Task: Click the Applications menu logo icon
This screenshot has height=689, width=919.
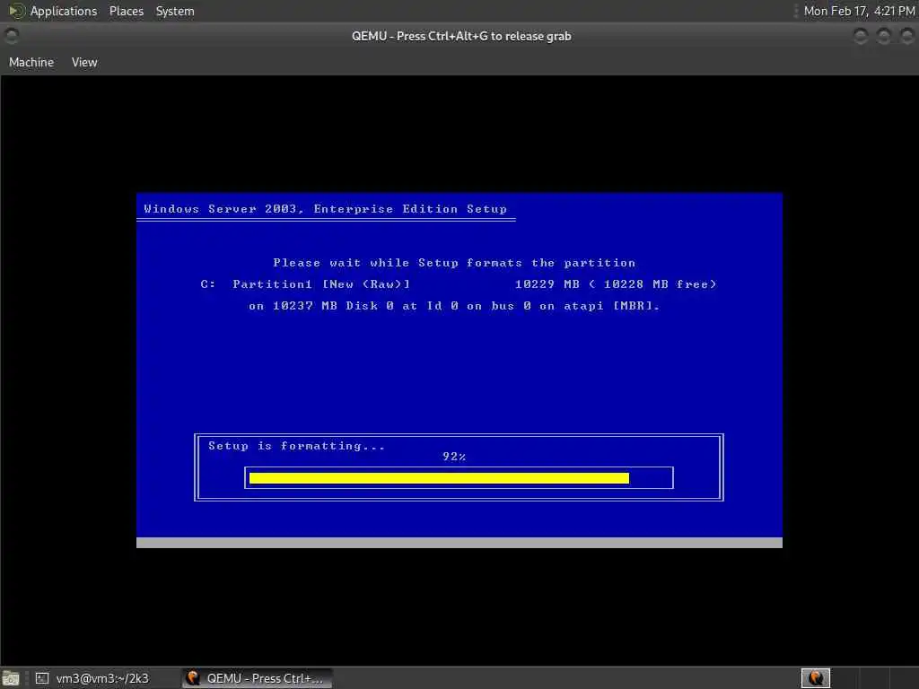Action: (x=16, y=11)
